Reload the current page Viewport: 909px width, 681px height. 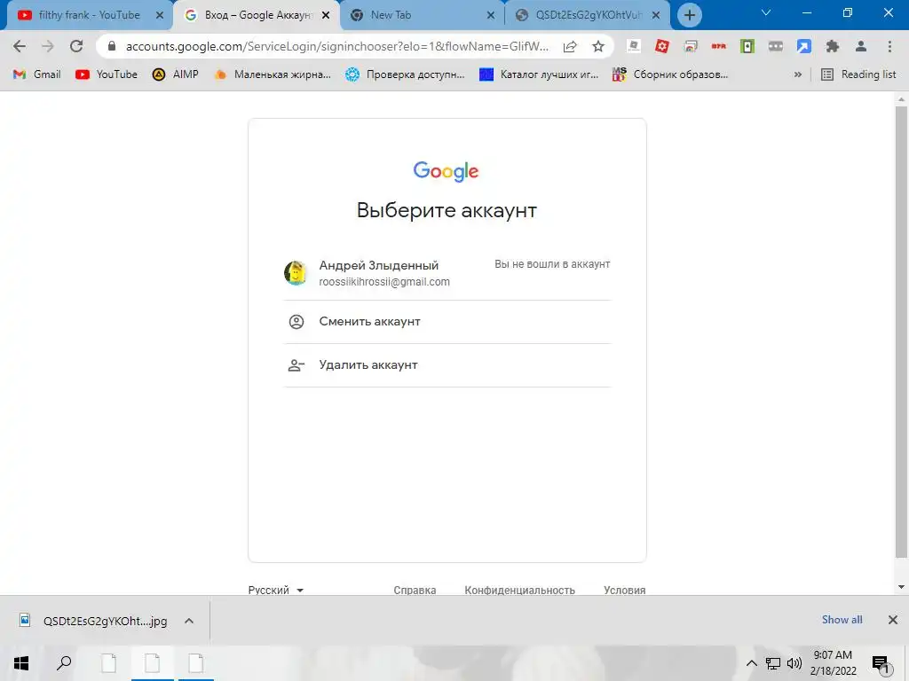[x=76, y=46]
